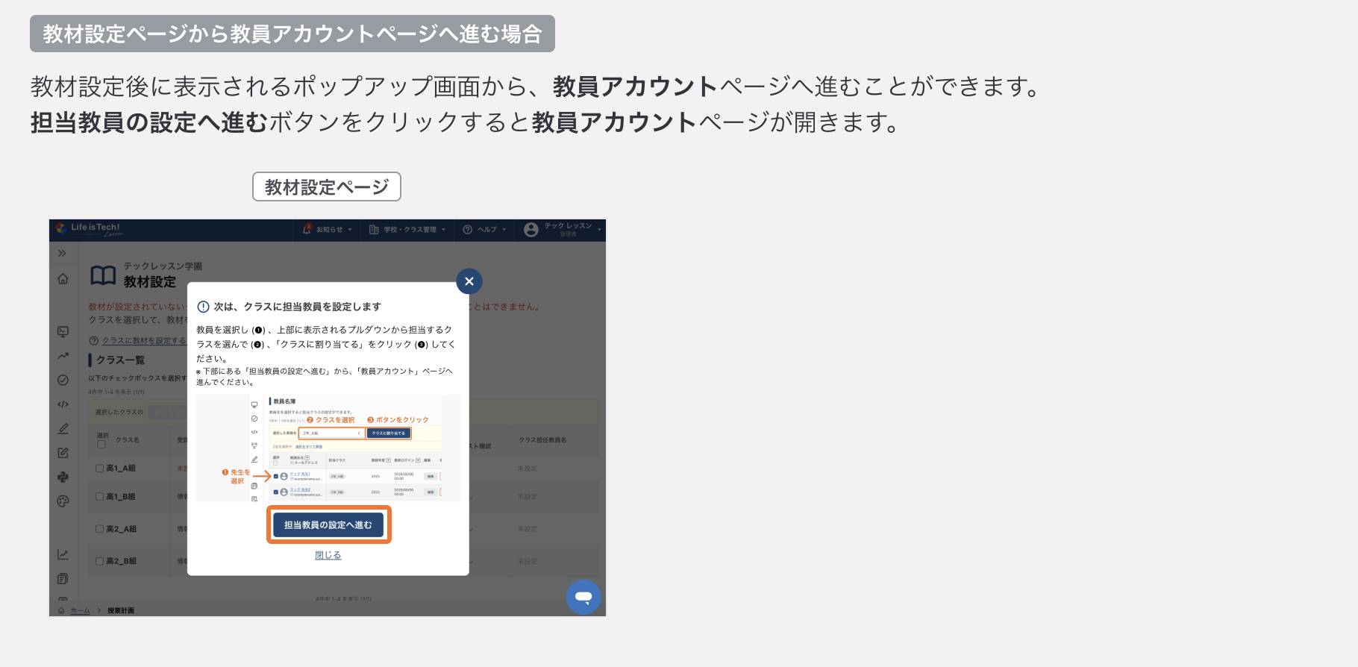Toggle the select-all checkbox in the class table header

pos(101,444)
